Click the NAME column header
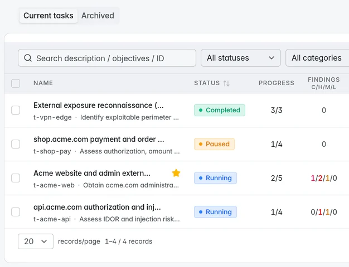Image resolution: width=349 pixels, height=267 pixels. coord(43,83)
